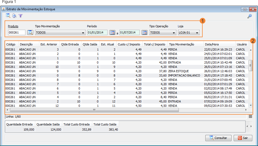Expand the Tipo Movimentação dropdown
Image resolution: width=258 pixels, height=146 pixels.
point(83,33)
